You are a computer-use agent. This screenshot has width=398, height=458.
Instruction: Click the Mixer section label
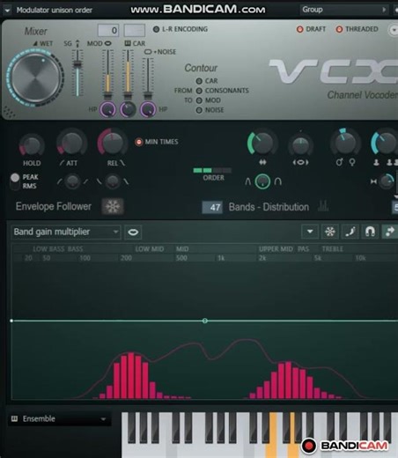[35, 31]
